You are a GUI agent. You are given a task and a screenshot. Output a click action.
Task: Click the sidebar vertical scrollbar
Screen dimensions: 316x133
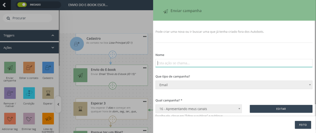tap(59, 38)
